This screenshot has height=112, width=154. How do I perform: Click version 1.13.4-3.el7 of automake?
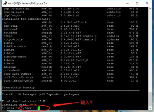[71, 33]
